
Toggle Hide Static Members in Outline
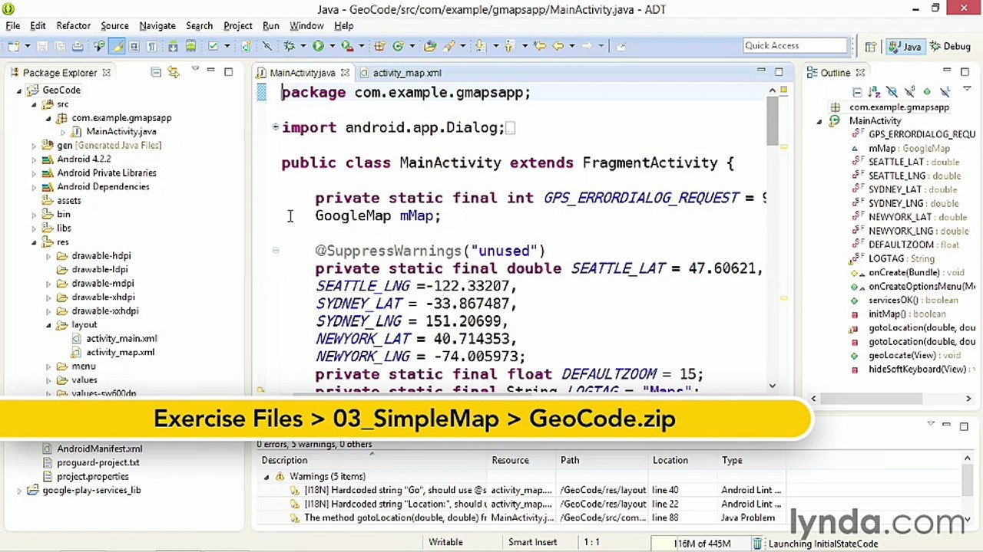pyautogui.click(x=909, y=92)
